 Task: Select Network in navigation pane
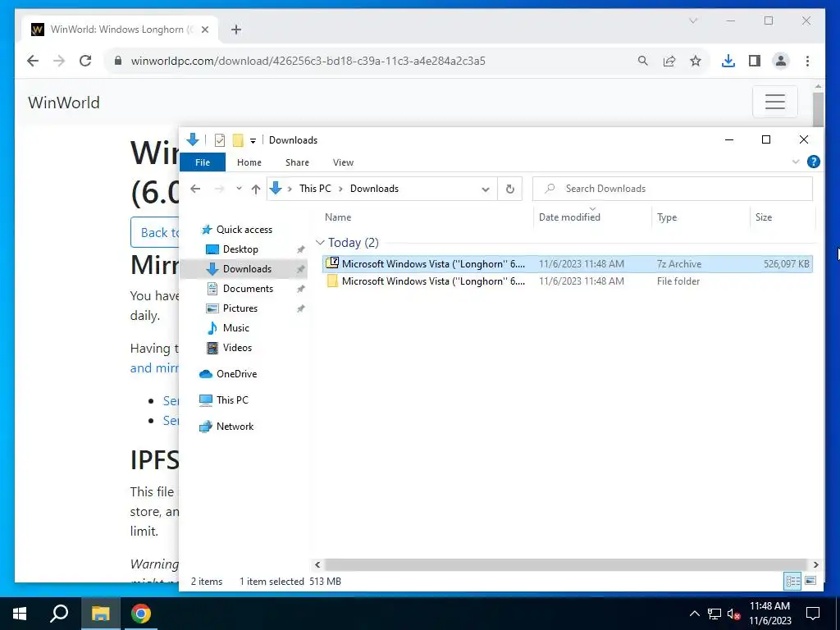click(235, 427)
